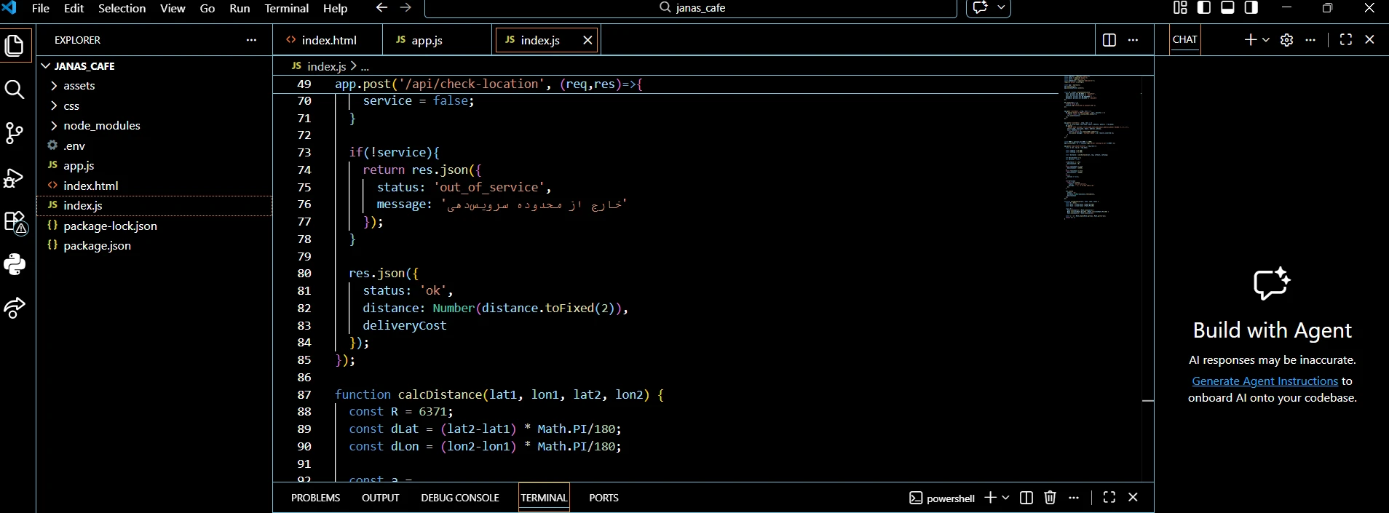Expand the assets folder
The height and width of the screenshot is (513, 1389).
79,86
